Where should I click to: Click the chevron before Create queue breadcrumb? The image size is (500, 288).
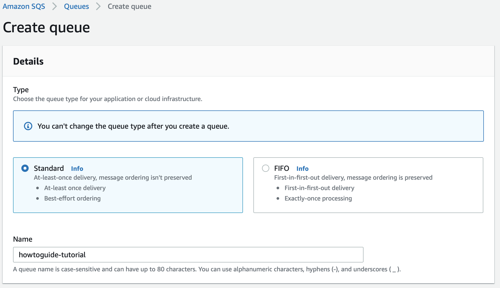98,6
